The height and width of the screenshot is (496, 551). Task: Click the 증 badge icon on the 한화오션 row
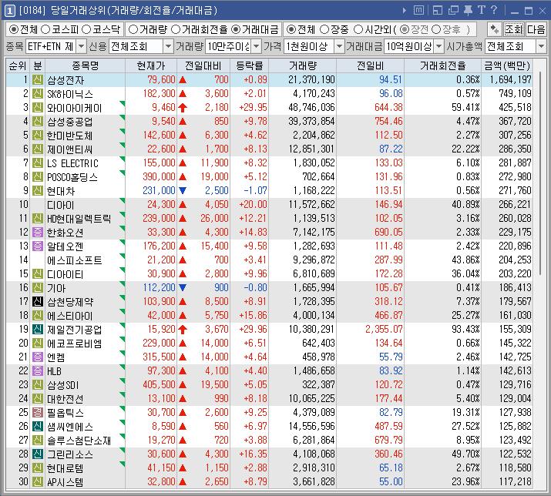pos(38,232)
